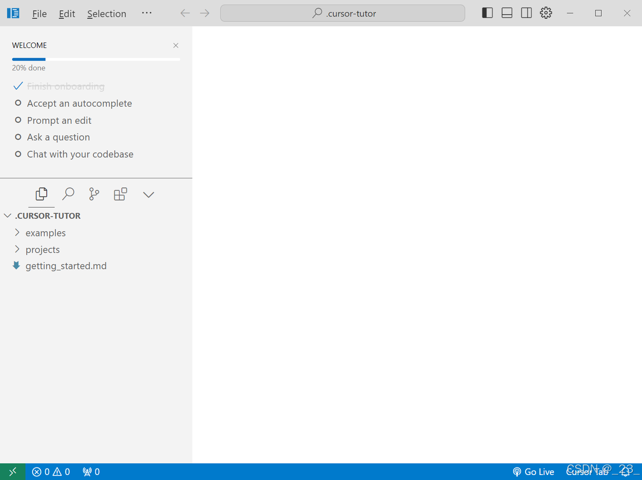The width and height of the screenshot is (642, 480).
Task: Click Go Live in the status bar
Action: [533, 471]
